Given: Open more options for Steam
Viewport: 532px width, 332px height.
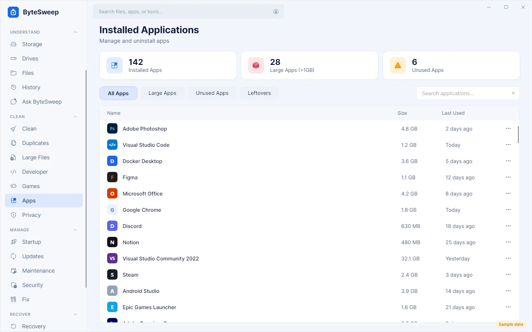Looking at the screenshot, I should pyautogui.click(x=508, y=274).
